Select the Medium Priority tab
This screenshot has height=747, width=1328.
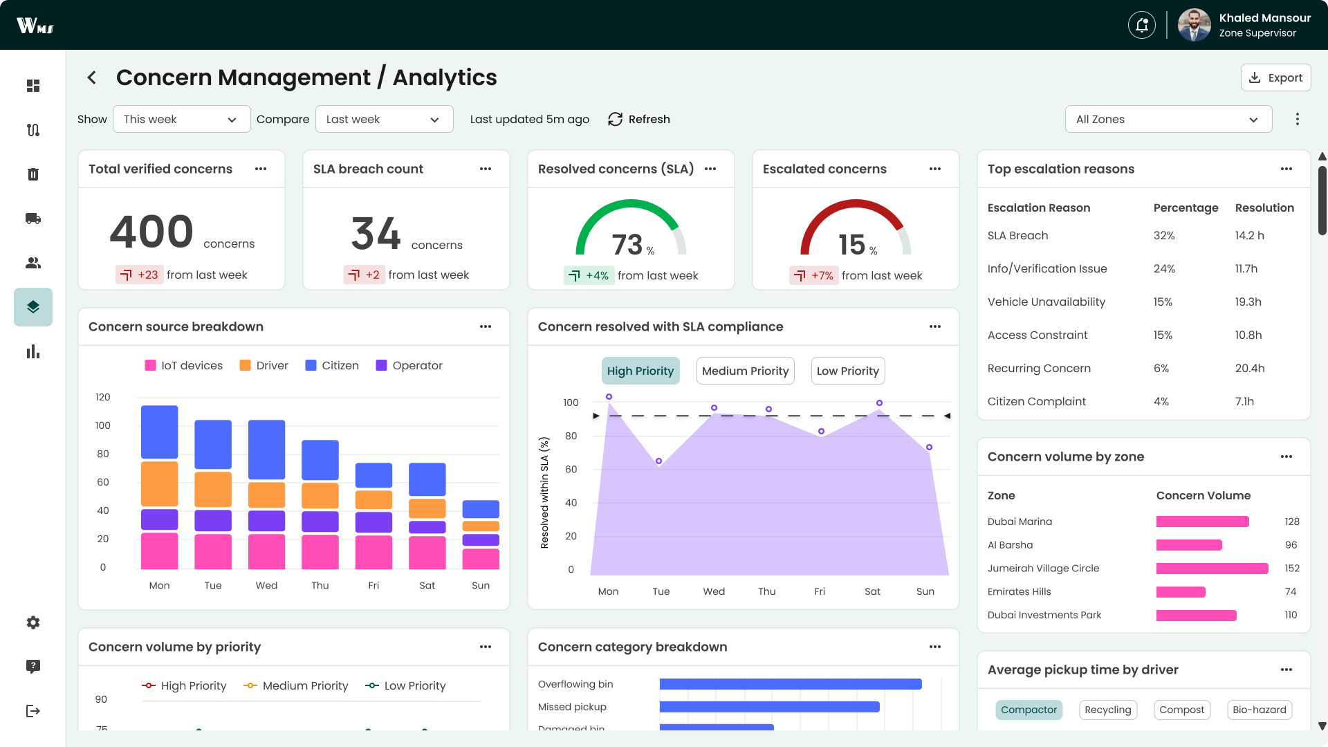(745, 371)
